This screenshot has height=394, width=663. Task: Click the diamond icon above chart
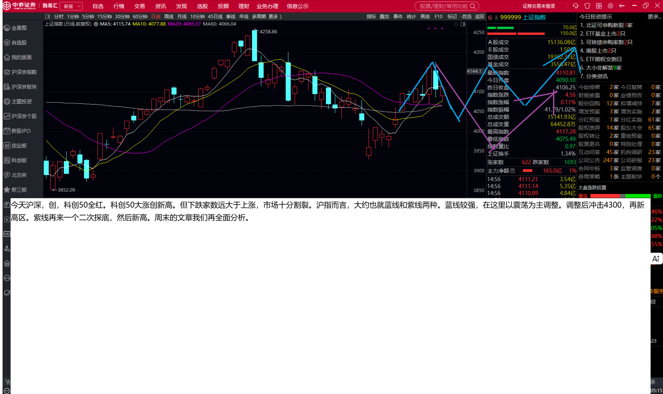point(456,24)
